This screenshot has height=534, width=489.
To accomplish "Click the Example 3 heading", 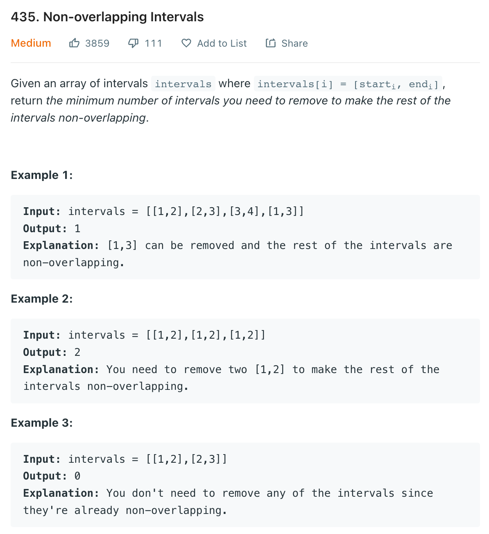I will (x=42, y=423).
